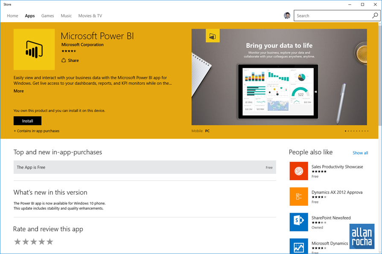Click the vertical scrollbar thumb
The image size is (382, 254).
coord(380,75)
